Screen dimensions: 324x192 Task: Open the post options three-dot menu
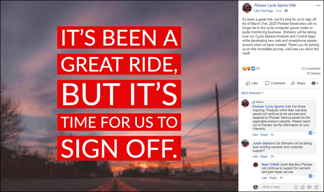[318, 5]
